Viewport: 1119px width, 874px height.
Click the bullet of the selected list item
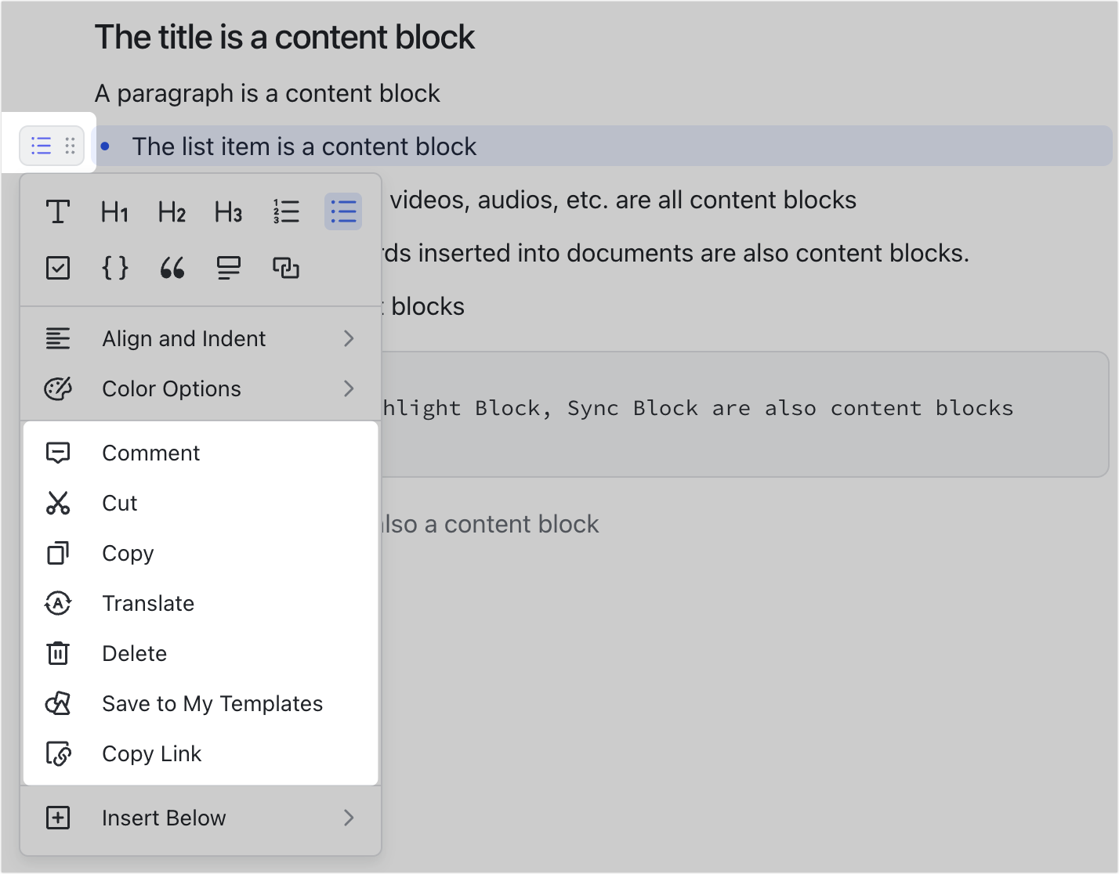[x=106, y=146]
